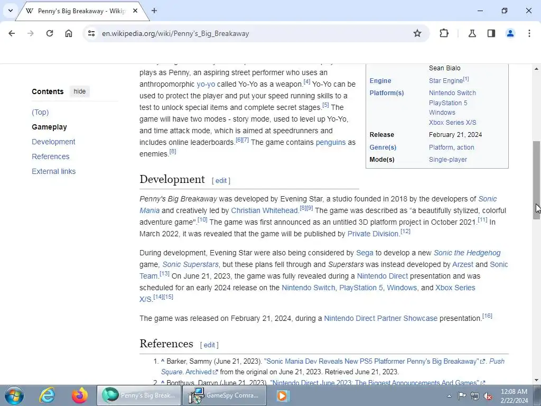Open the Platform genre link in infobox
Image resolution: width=541 pixels, height=406 pixels.
(441, 147)
